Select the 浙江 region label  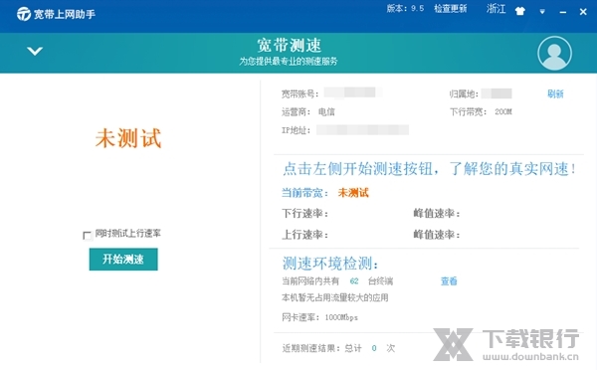pos(497,9)
